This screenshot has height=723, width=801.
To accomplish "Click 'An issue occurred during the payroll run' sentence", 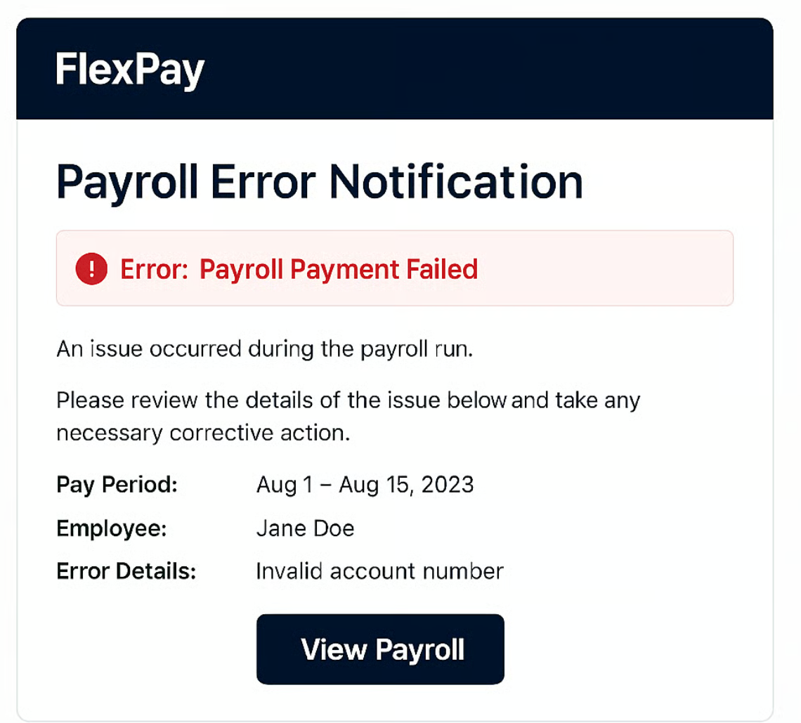I will pyautogui.click(x=264, y=349).
